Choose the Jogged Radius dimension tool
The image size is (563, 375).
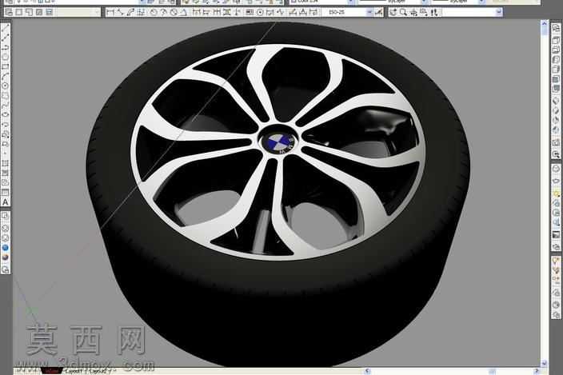coord(164,13)
